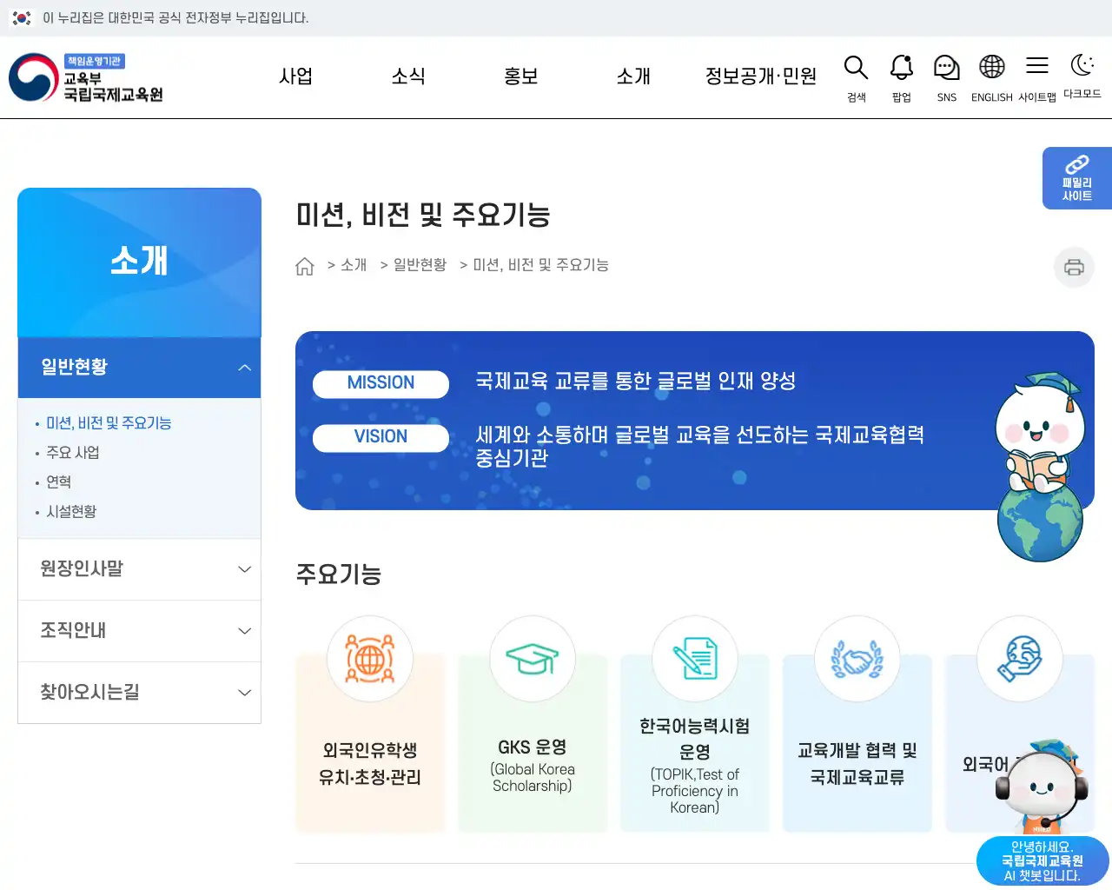Screen dimensions: 1112x890
Task: Click the VISION label pill
Action: [381, 437]
